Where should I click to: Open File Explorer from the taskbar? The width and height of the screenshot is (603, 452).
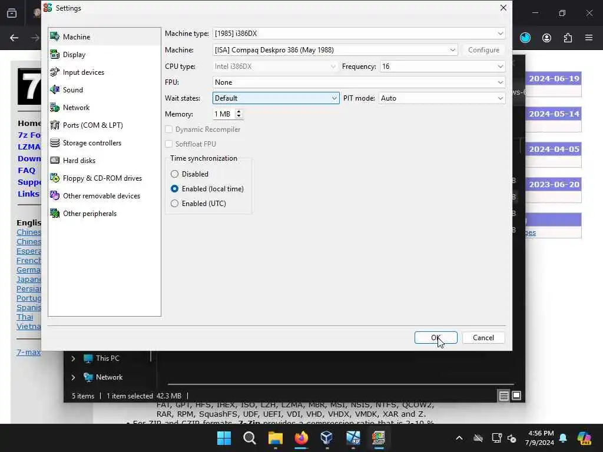tap(276, 438)
